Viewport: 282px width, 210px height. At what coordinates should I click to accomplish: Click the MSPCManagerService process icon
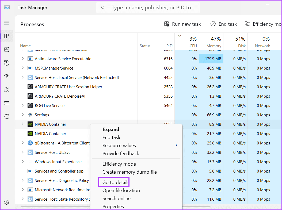30,68
